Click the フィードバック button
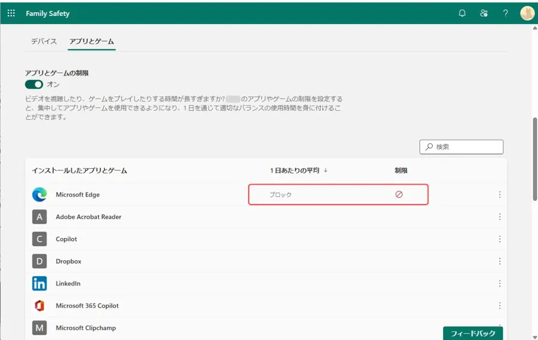The image size is (538, 340). (x=472, y=333)
